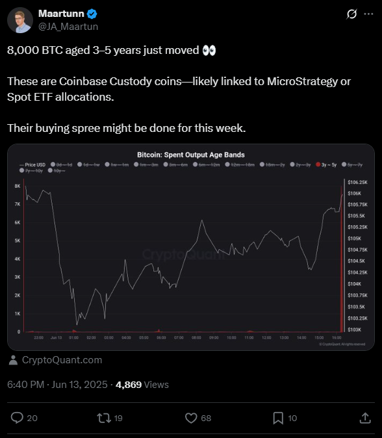Toggle the 0d ~ 1d legend series
This screenshot has width=382, height=438.
(61, 164)
